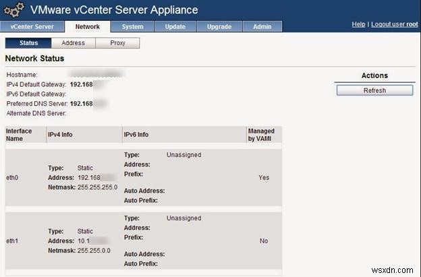The height and width of the screenshot is (277, 421).
Task: Click the Yes value in eth0 row
Action: click(264, 178)
